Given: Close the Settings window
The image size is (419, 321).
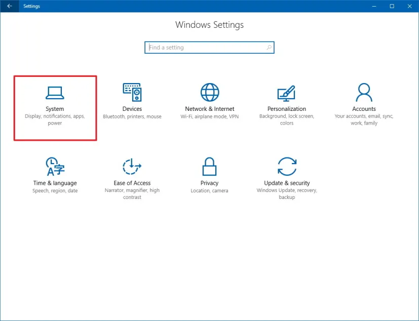Looking at the screenshot, I should 410,6.
